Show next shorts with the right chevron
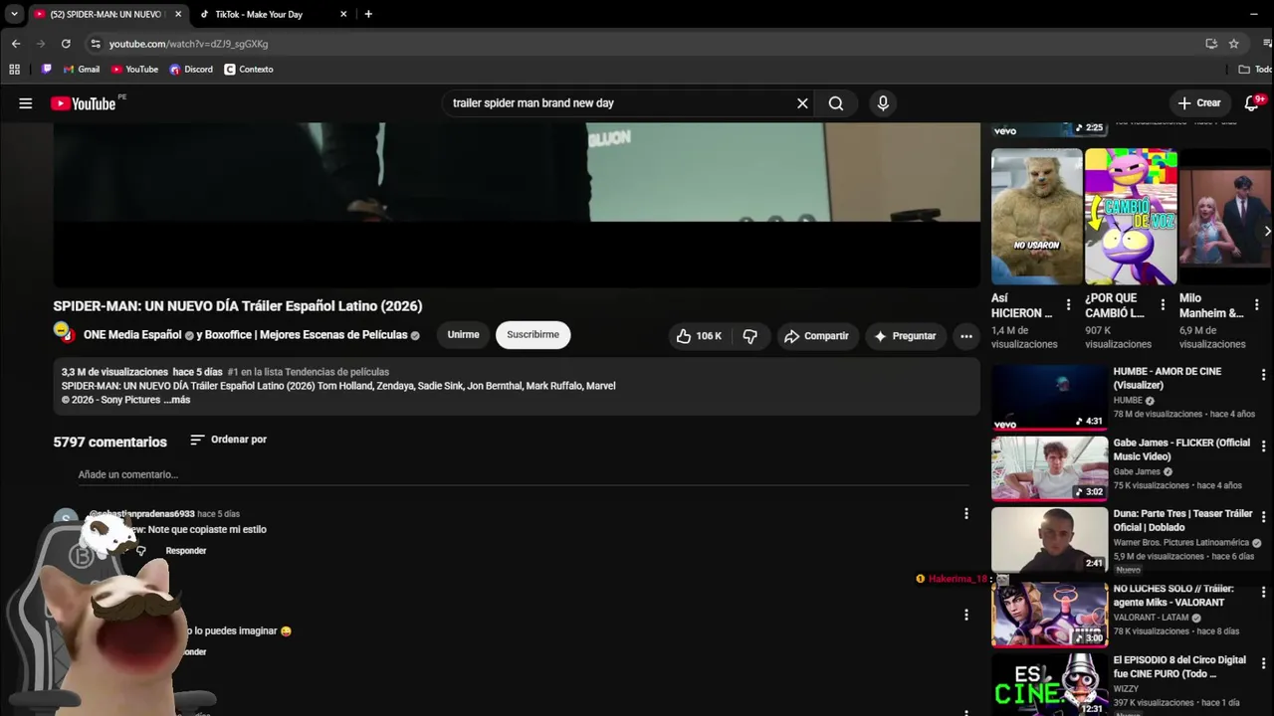1274x716 pixels. point(1266,231)
